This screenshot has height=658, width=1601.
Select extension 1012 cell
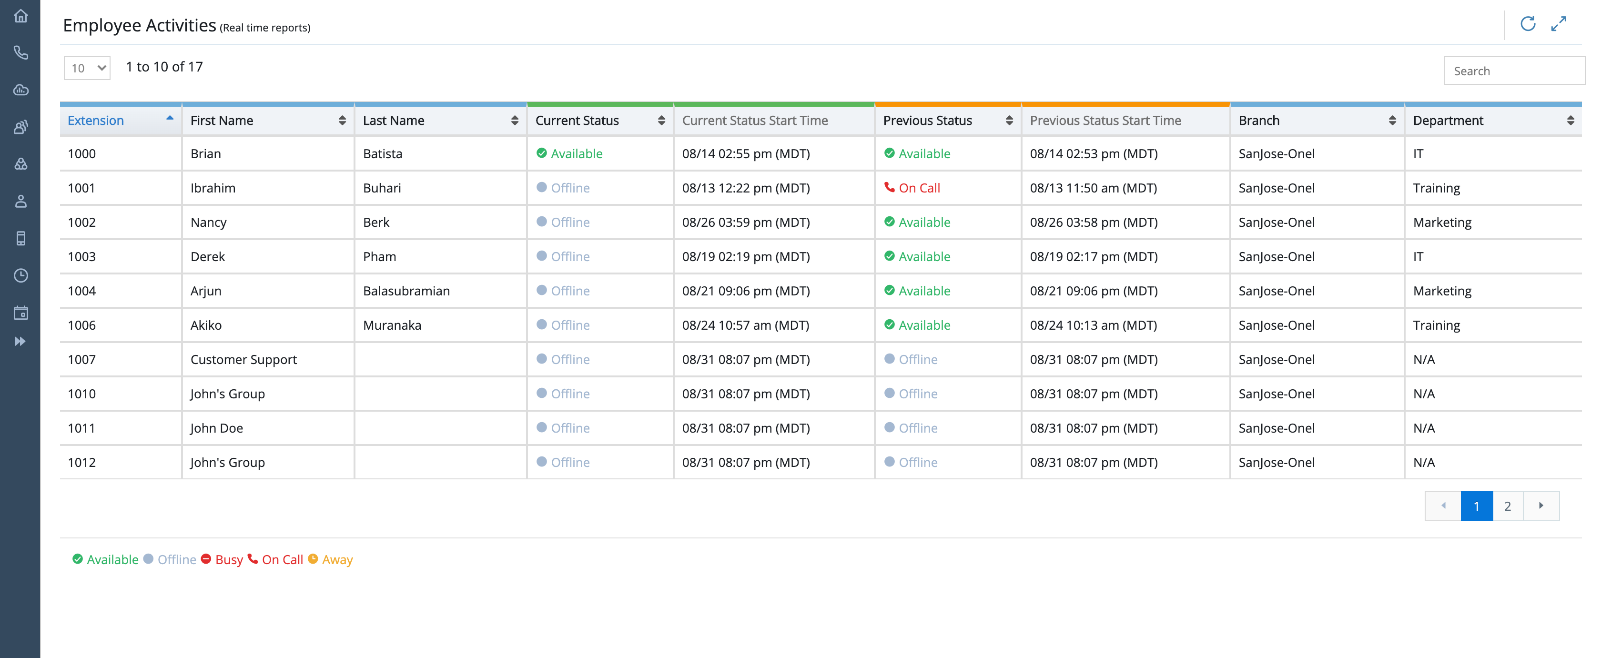pyautogui.click(x=121, y=462)
